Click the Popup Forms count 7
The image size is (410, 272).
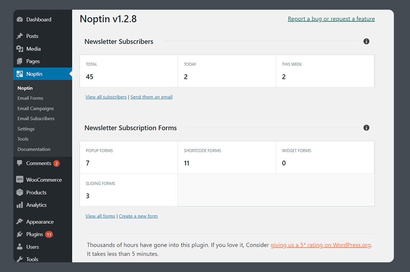point(87,163)
